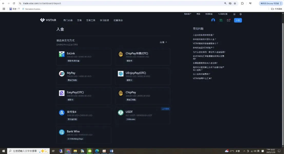Viewport: 284px width, 154px height.
Task: Click the 3 Minutes tag under USDT
Action: click(131, 119)
